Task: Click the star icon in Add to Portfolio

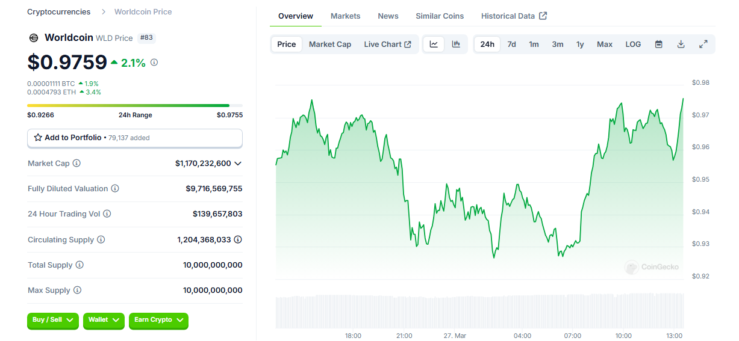Action: (38, 138)
